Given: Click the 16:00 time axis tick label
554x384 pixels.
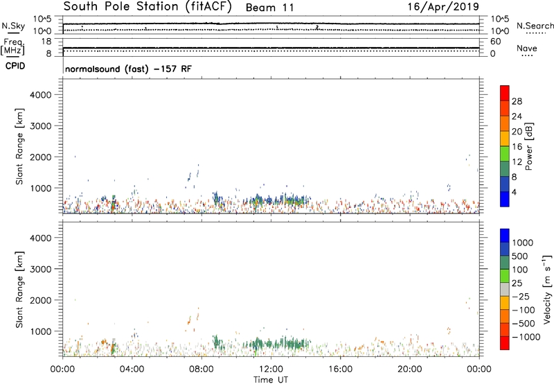Looking at the screenshot, I should pos(340,369).
